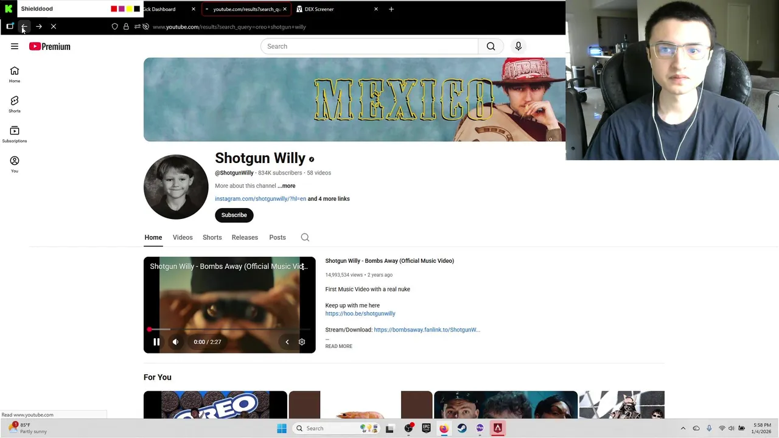
Task: Click the shield tracking protection icon
Action: (114, 27)
